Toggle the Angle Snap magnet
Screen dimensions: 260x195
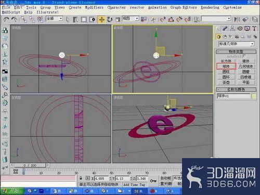coord(171,19)
